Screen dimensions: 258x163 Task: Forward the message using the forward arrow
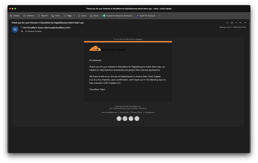(x=245, y=23)
